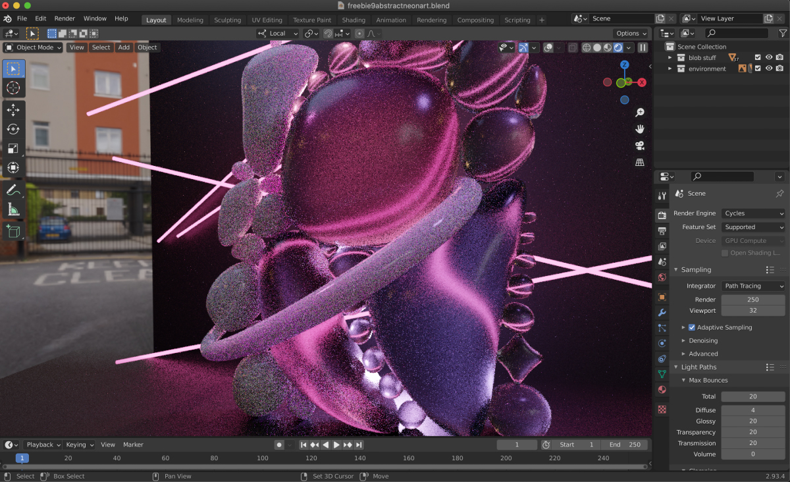Open the Particles properties tab

(x=662, y=328)
